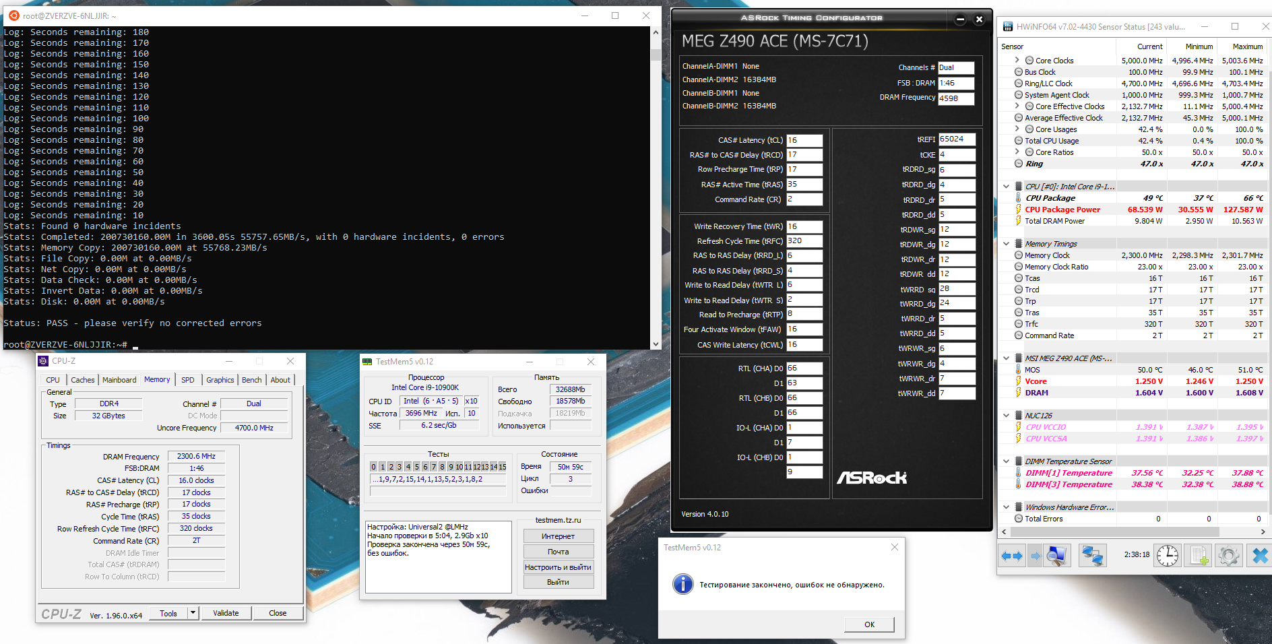1272x644 pixels.
Task: Click the Интернет button in TestMem5
Action: tap(559, 536)
